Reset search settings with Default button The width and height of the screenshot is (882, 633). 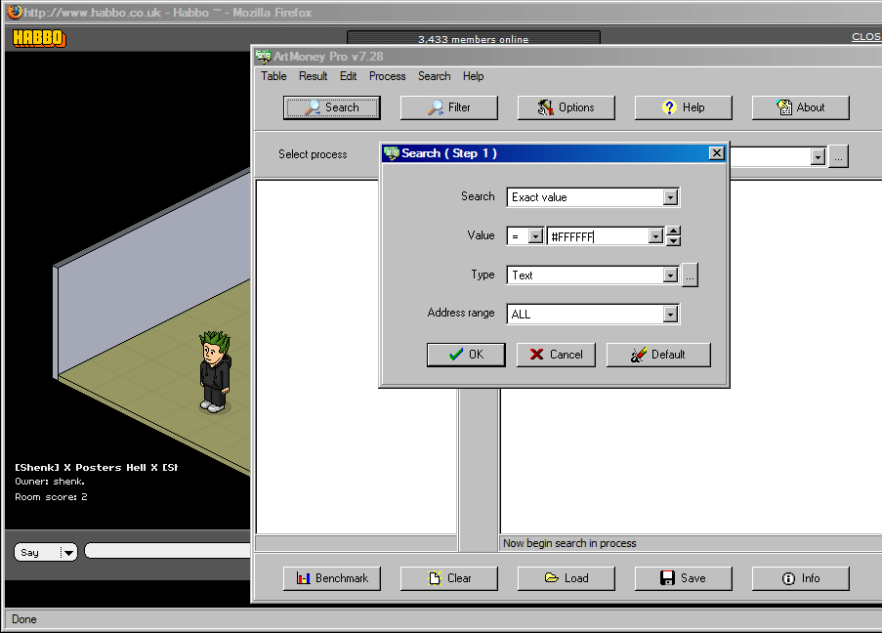[658, 355]
